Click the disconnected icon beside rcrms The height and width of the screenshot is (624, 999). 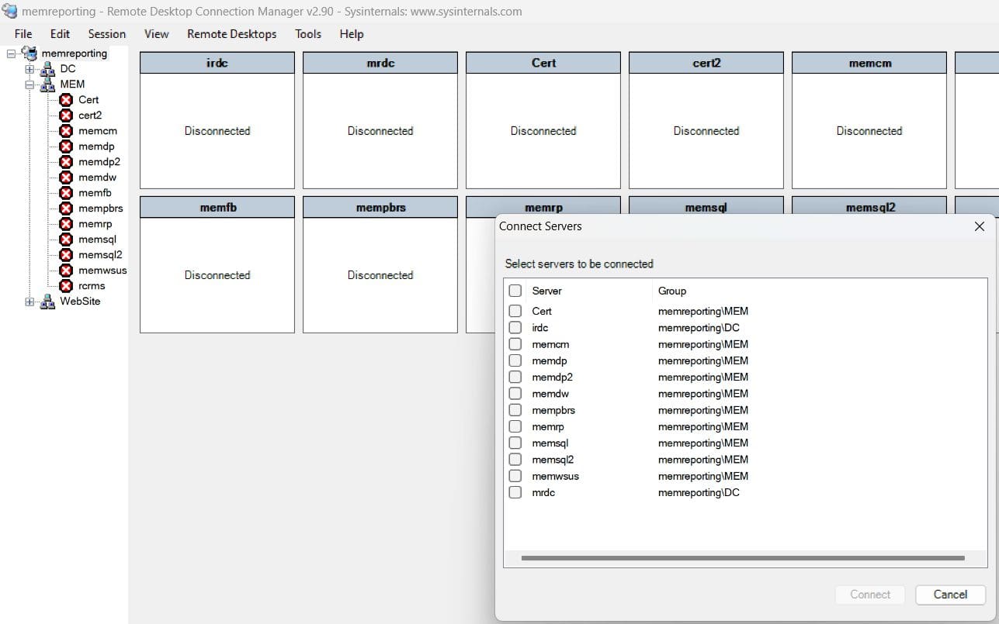pyautogui.click(x=66, y=286)
